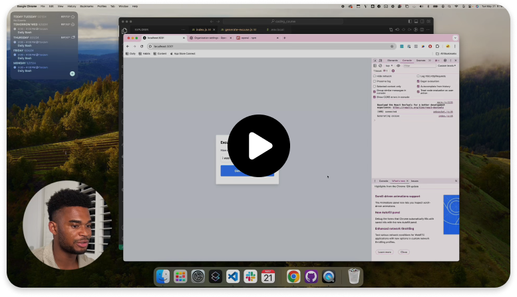The width and height of the screenshot is (517, 297).
Task: Switch to the Organization settings Chrome tab
Action: click(x=210, y=38)
